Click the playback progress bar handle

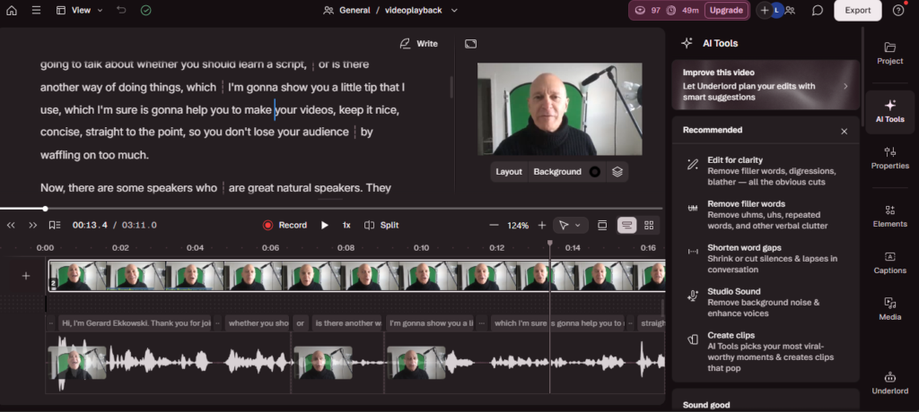pos(45,209)
